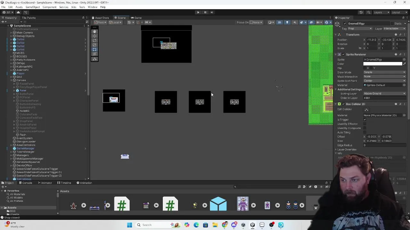Image resolution: width=410 pixels, height=230 pixels.
Task: Open File Explorer from the taskbar
Action: (215, 225)
